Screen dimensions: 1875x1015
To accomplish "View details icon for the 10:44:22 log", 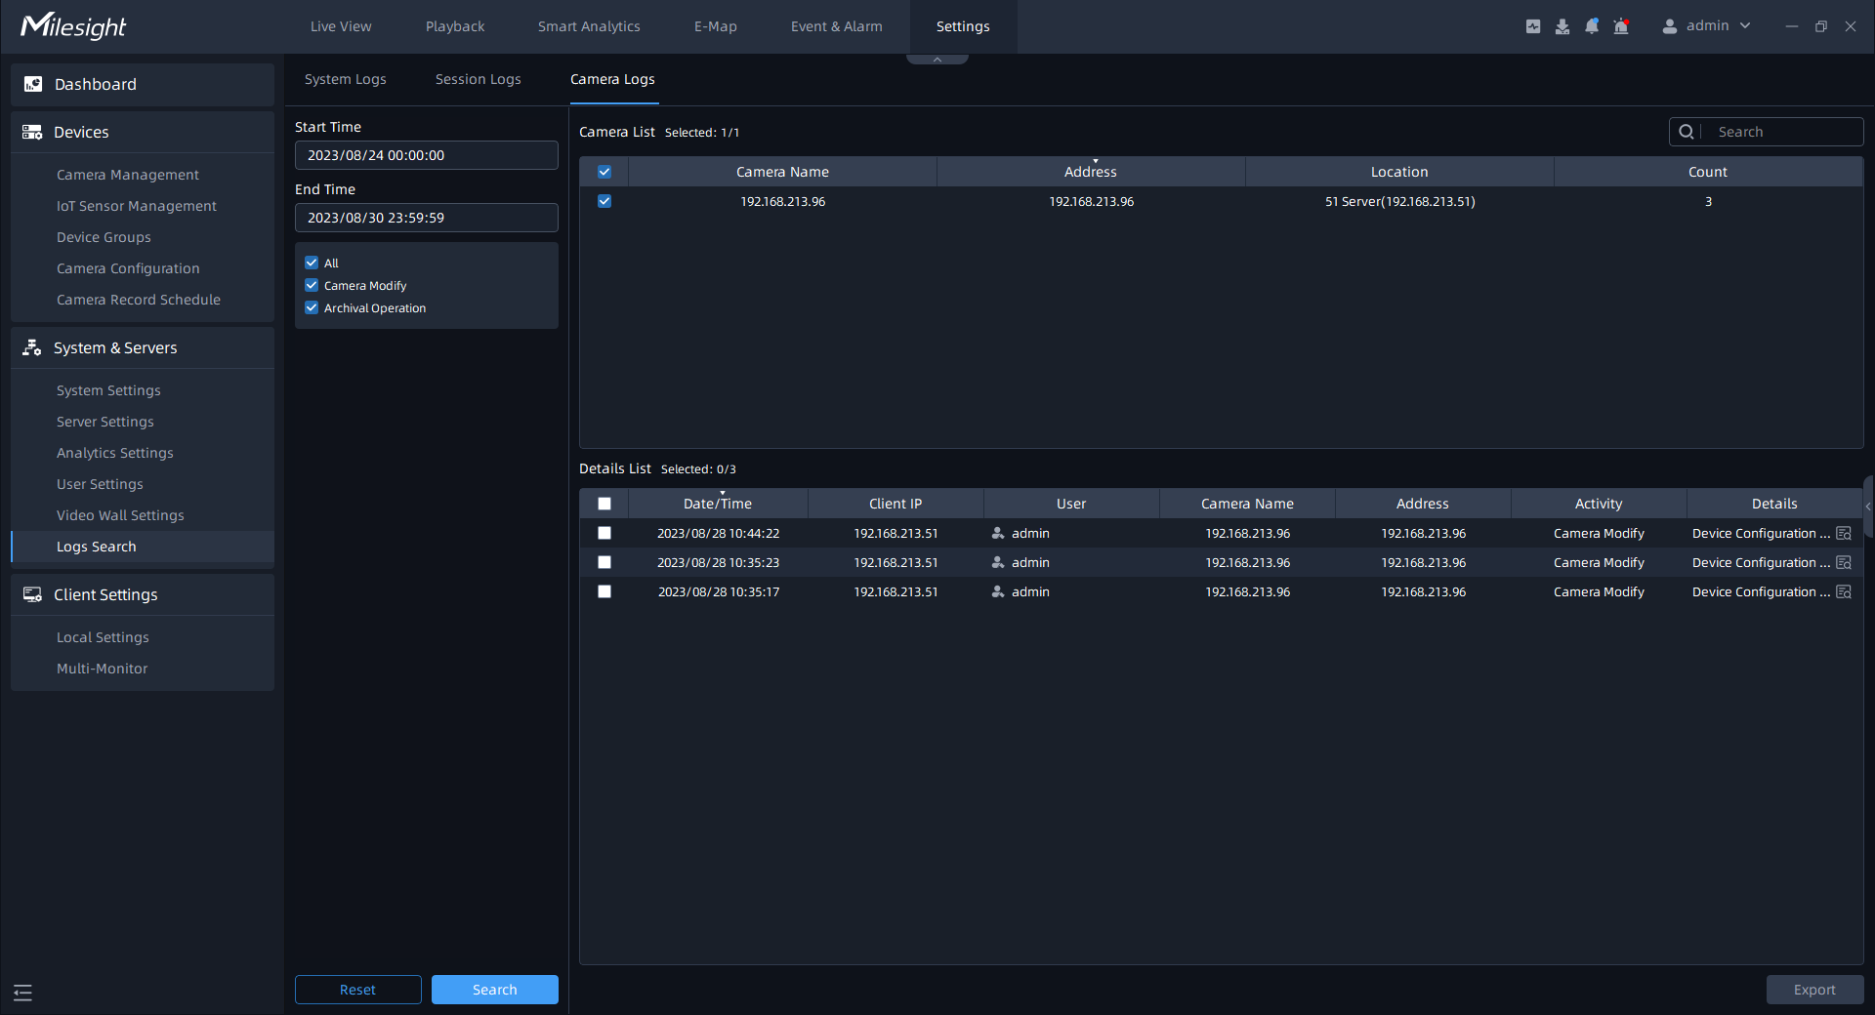I will coord(1844,534).
